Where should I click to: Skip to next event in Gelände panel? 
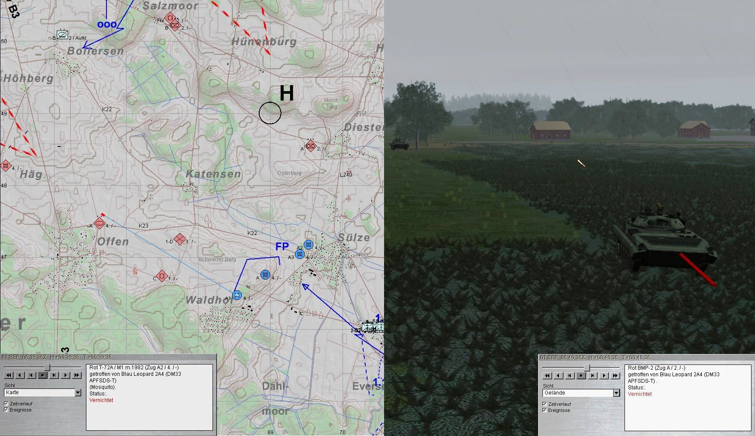coord(593,375)
